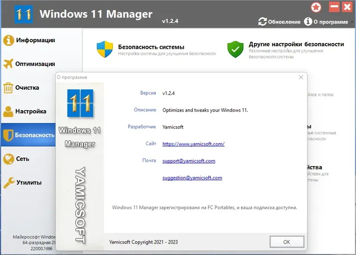
Task: Click the Разработчик field label
Action: pos(142,127)
